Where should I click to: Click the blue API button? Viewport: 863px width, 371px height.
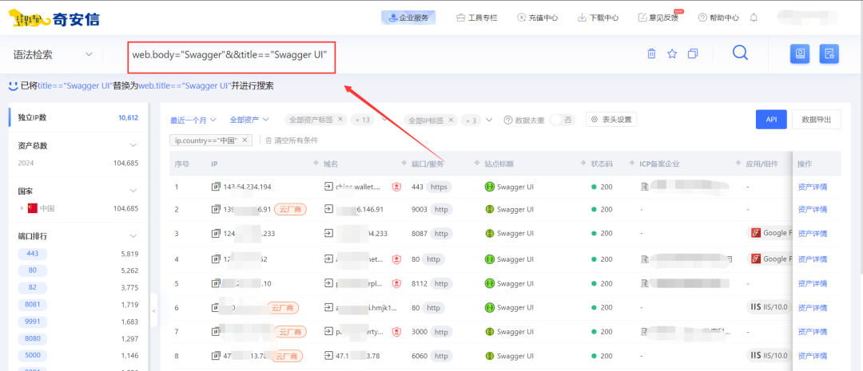[x=771, y=119]
